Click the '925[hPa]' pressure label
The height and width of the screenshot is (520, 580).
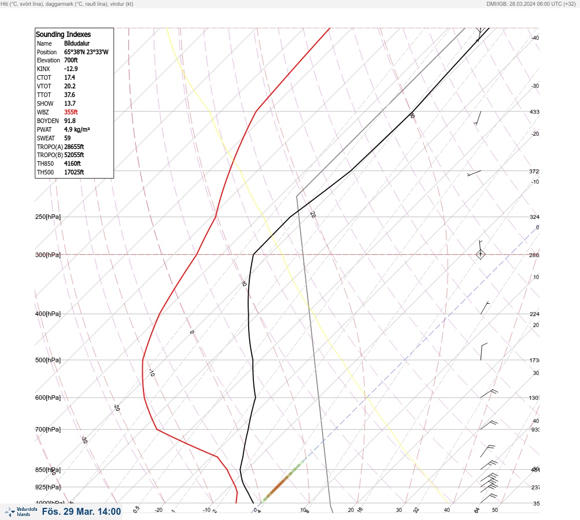(48, 487)
